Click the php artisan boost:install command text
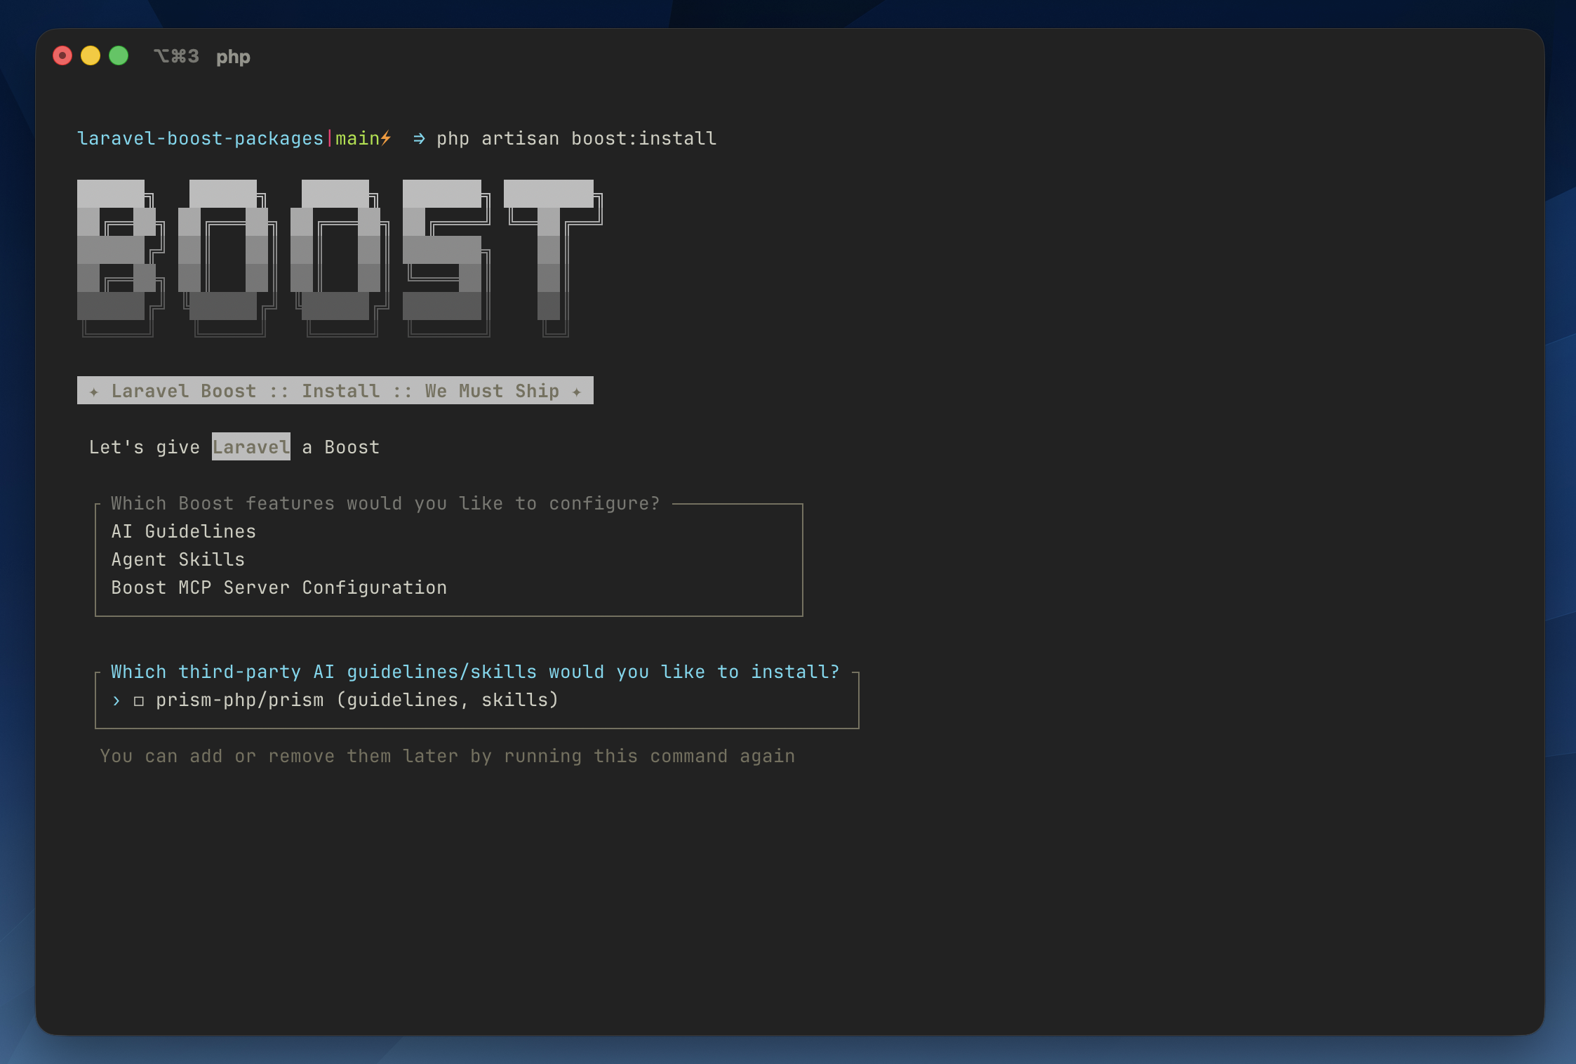The height and width of the screenshot is (1064, 1576). coord(576,138)
